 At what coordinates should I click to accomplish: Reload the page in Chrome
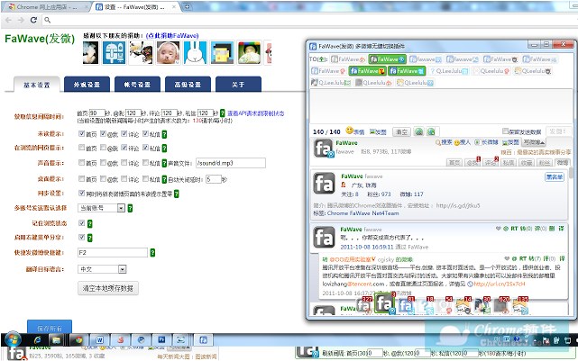33,20
